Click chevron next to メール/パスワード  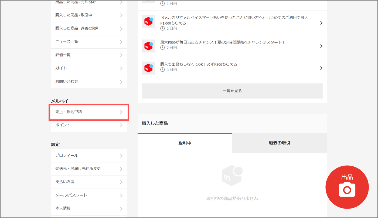pyautogui.click(x=121, y=195)
